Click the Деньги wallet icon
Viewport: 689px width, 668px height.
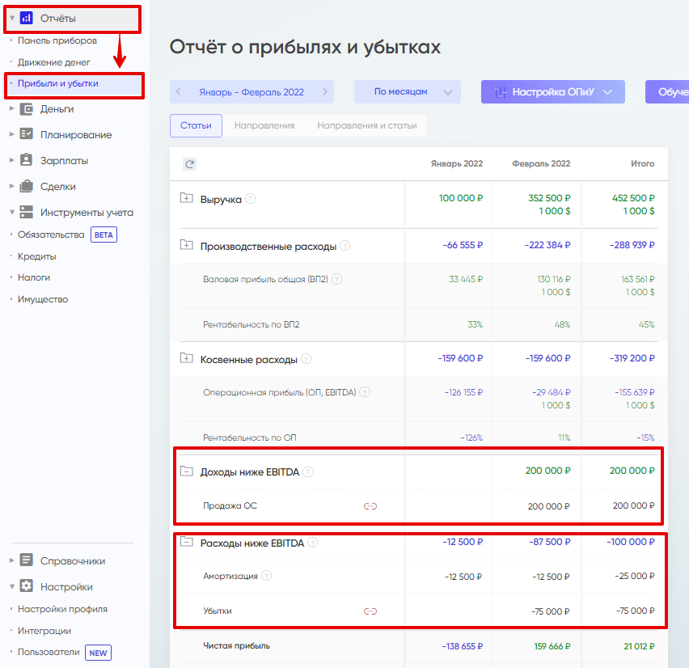(x=27, y=109)
